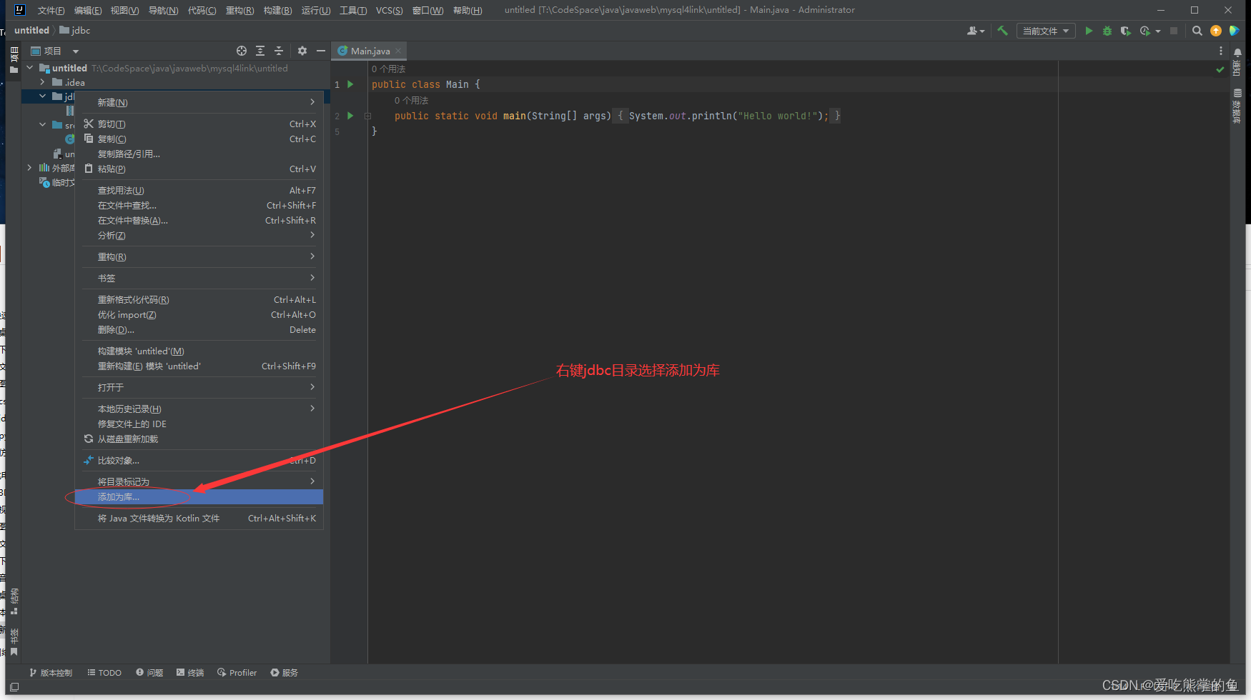1251x700 pixels.
Task: Open 新建(N) submenu in context menu
Action: pyautogui.click(x=199, y=102)
